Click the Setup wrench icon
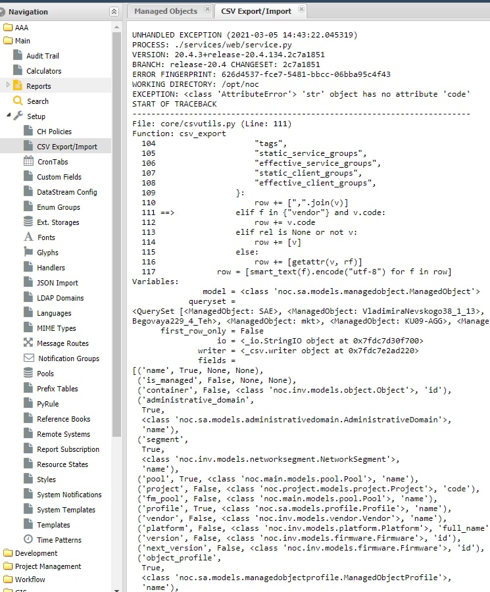This screenshot has height=592, width=490. 18,116
